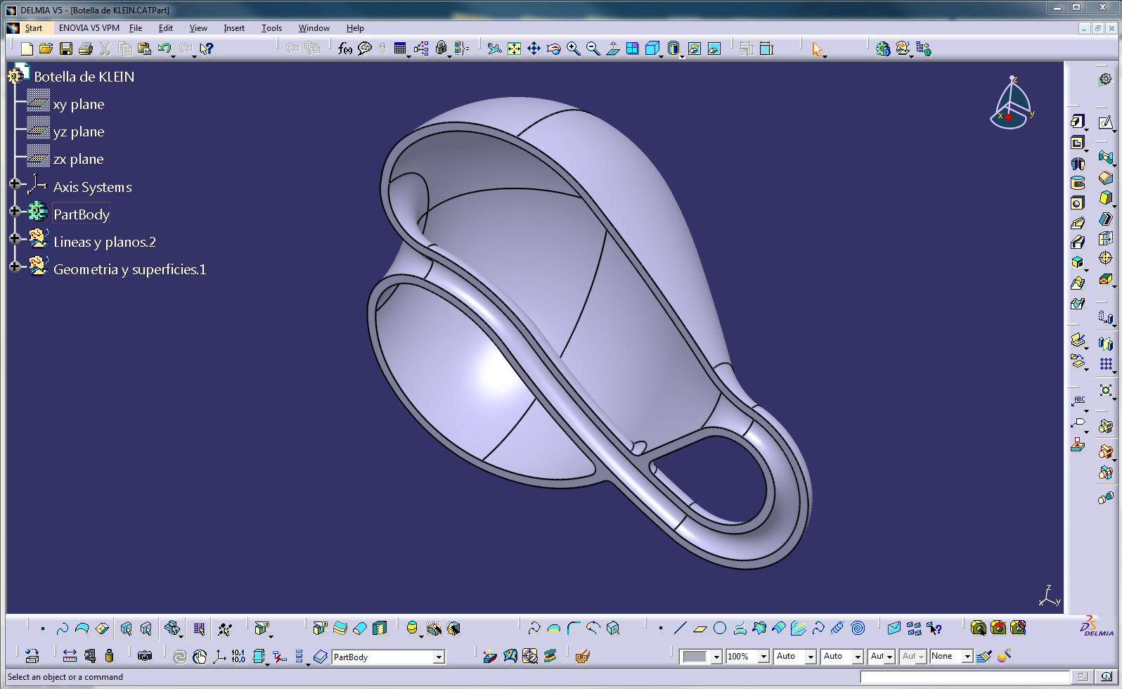Click the Undo arrow icon
This screenshot has height=689, width=1122.
click(165, 49)
